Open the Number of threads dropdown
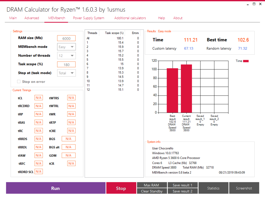 click(66, 56)
